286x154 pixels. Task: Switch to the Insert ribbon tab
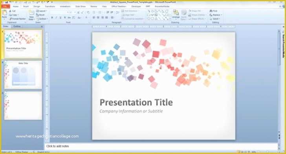click(26, 6)
